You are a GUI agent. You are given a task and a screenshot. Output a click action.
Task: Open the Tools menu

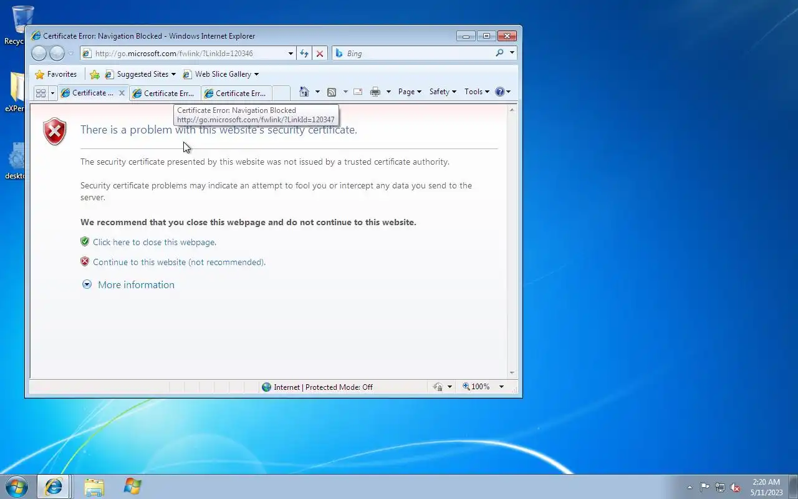477,92
